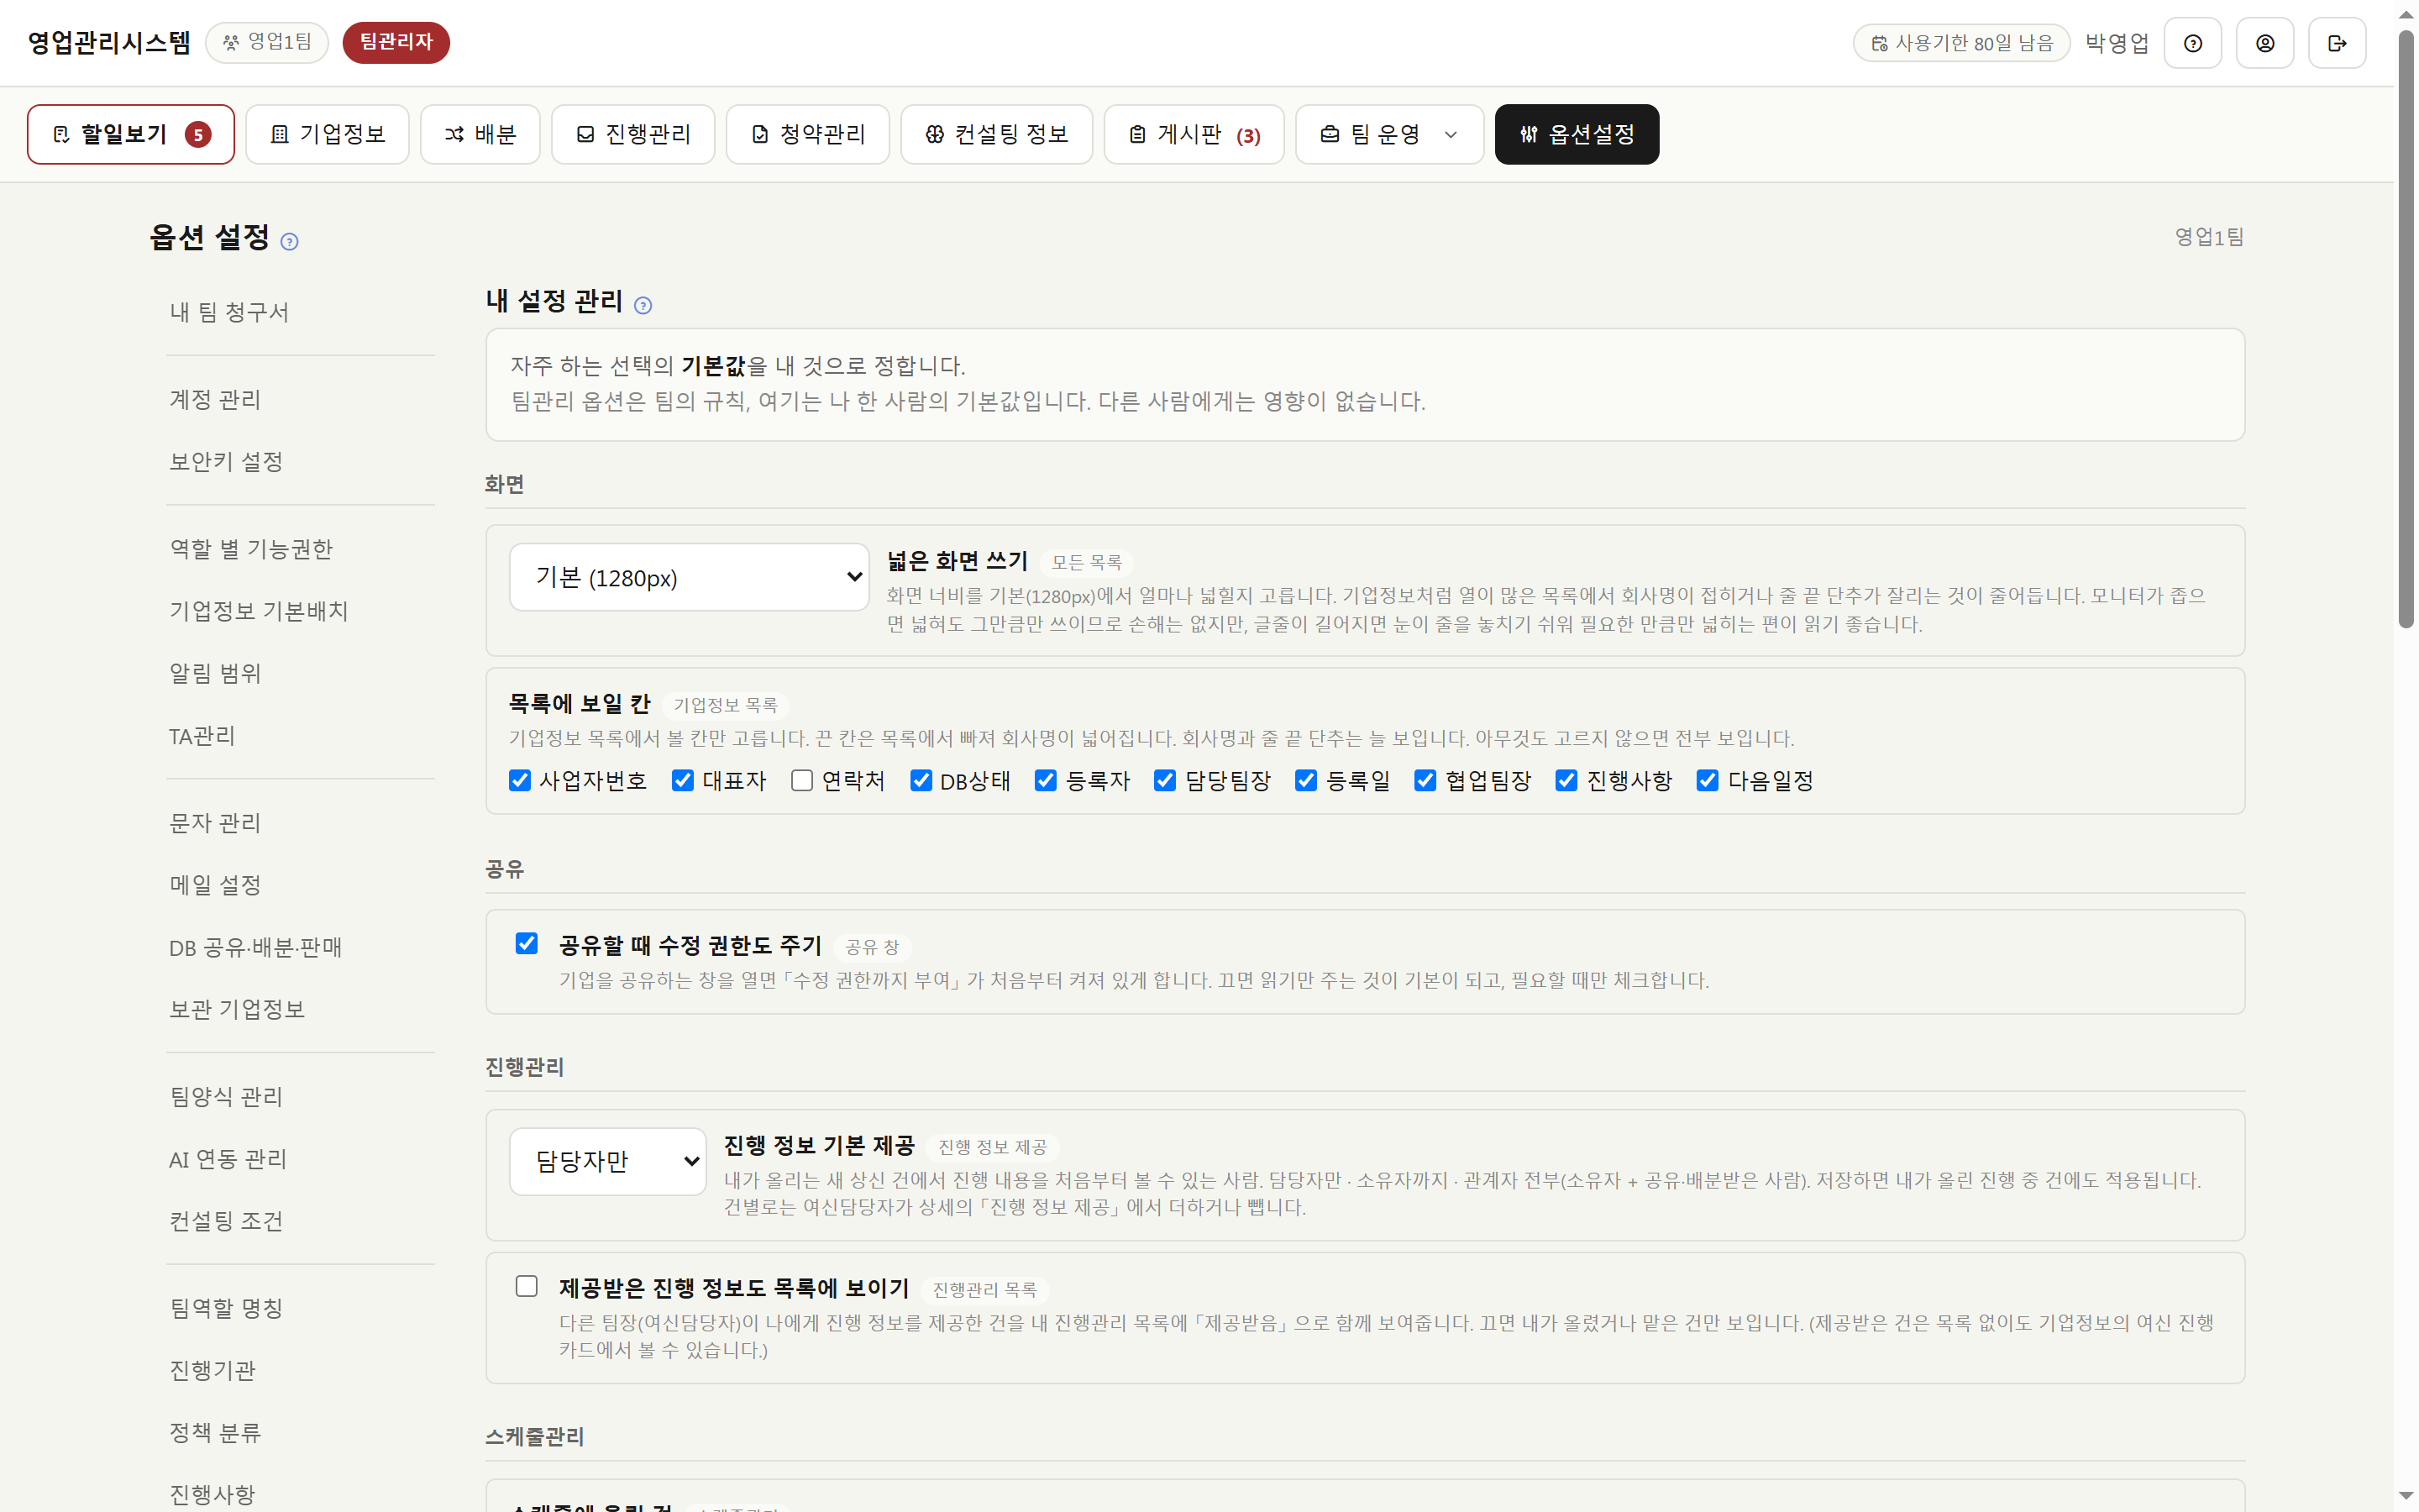Click the 영업관리시스템 app title
The image size is (2419, 1512).
[x=109, y=42]
